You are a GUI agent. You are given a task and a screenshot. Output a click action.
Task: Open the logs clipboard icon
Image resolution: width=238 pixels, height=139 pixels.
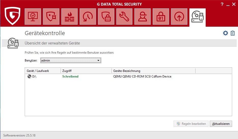point(233,33)
